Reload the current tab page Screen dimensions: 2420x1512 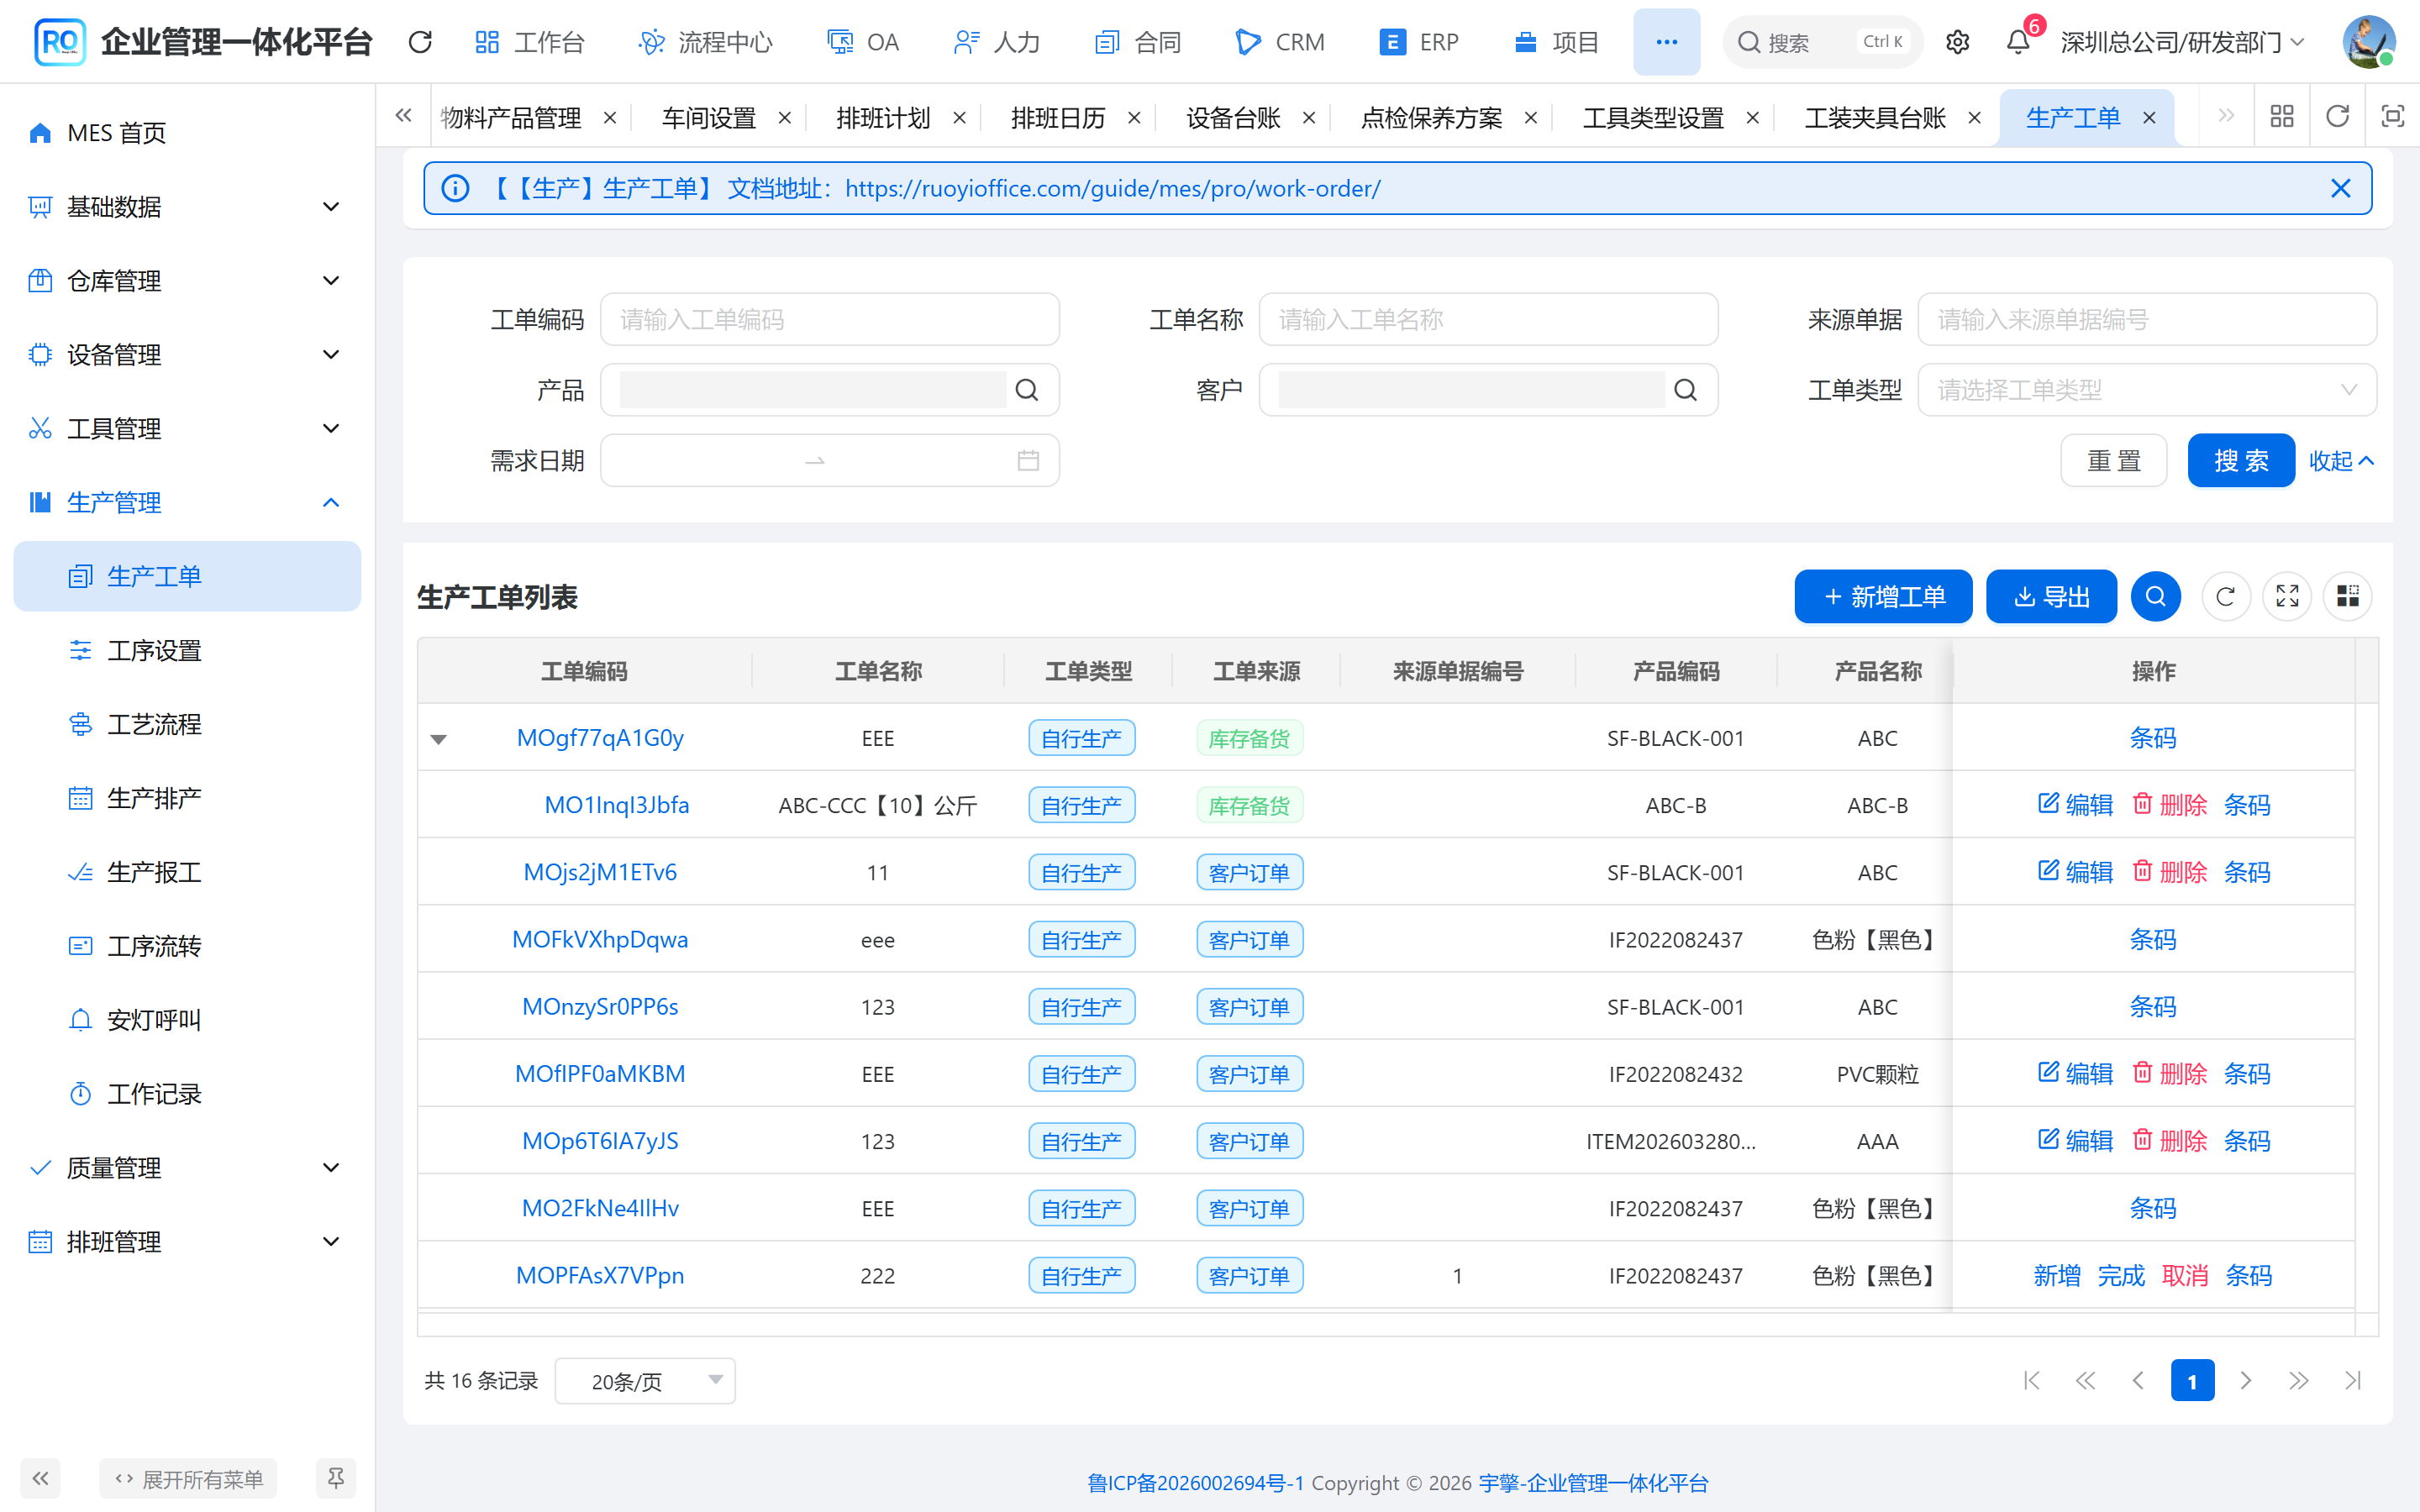2337,117
